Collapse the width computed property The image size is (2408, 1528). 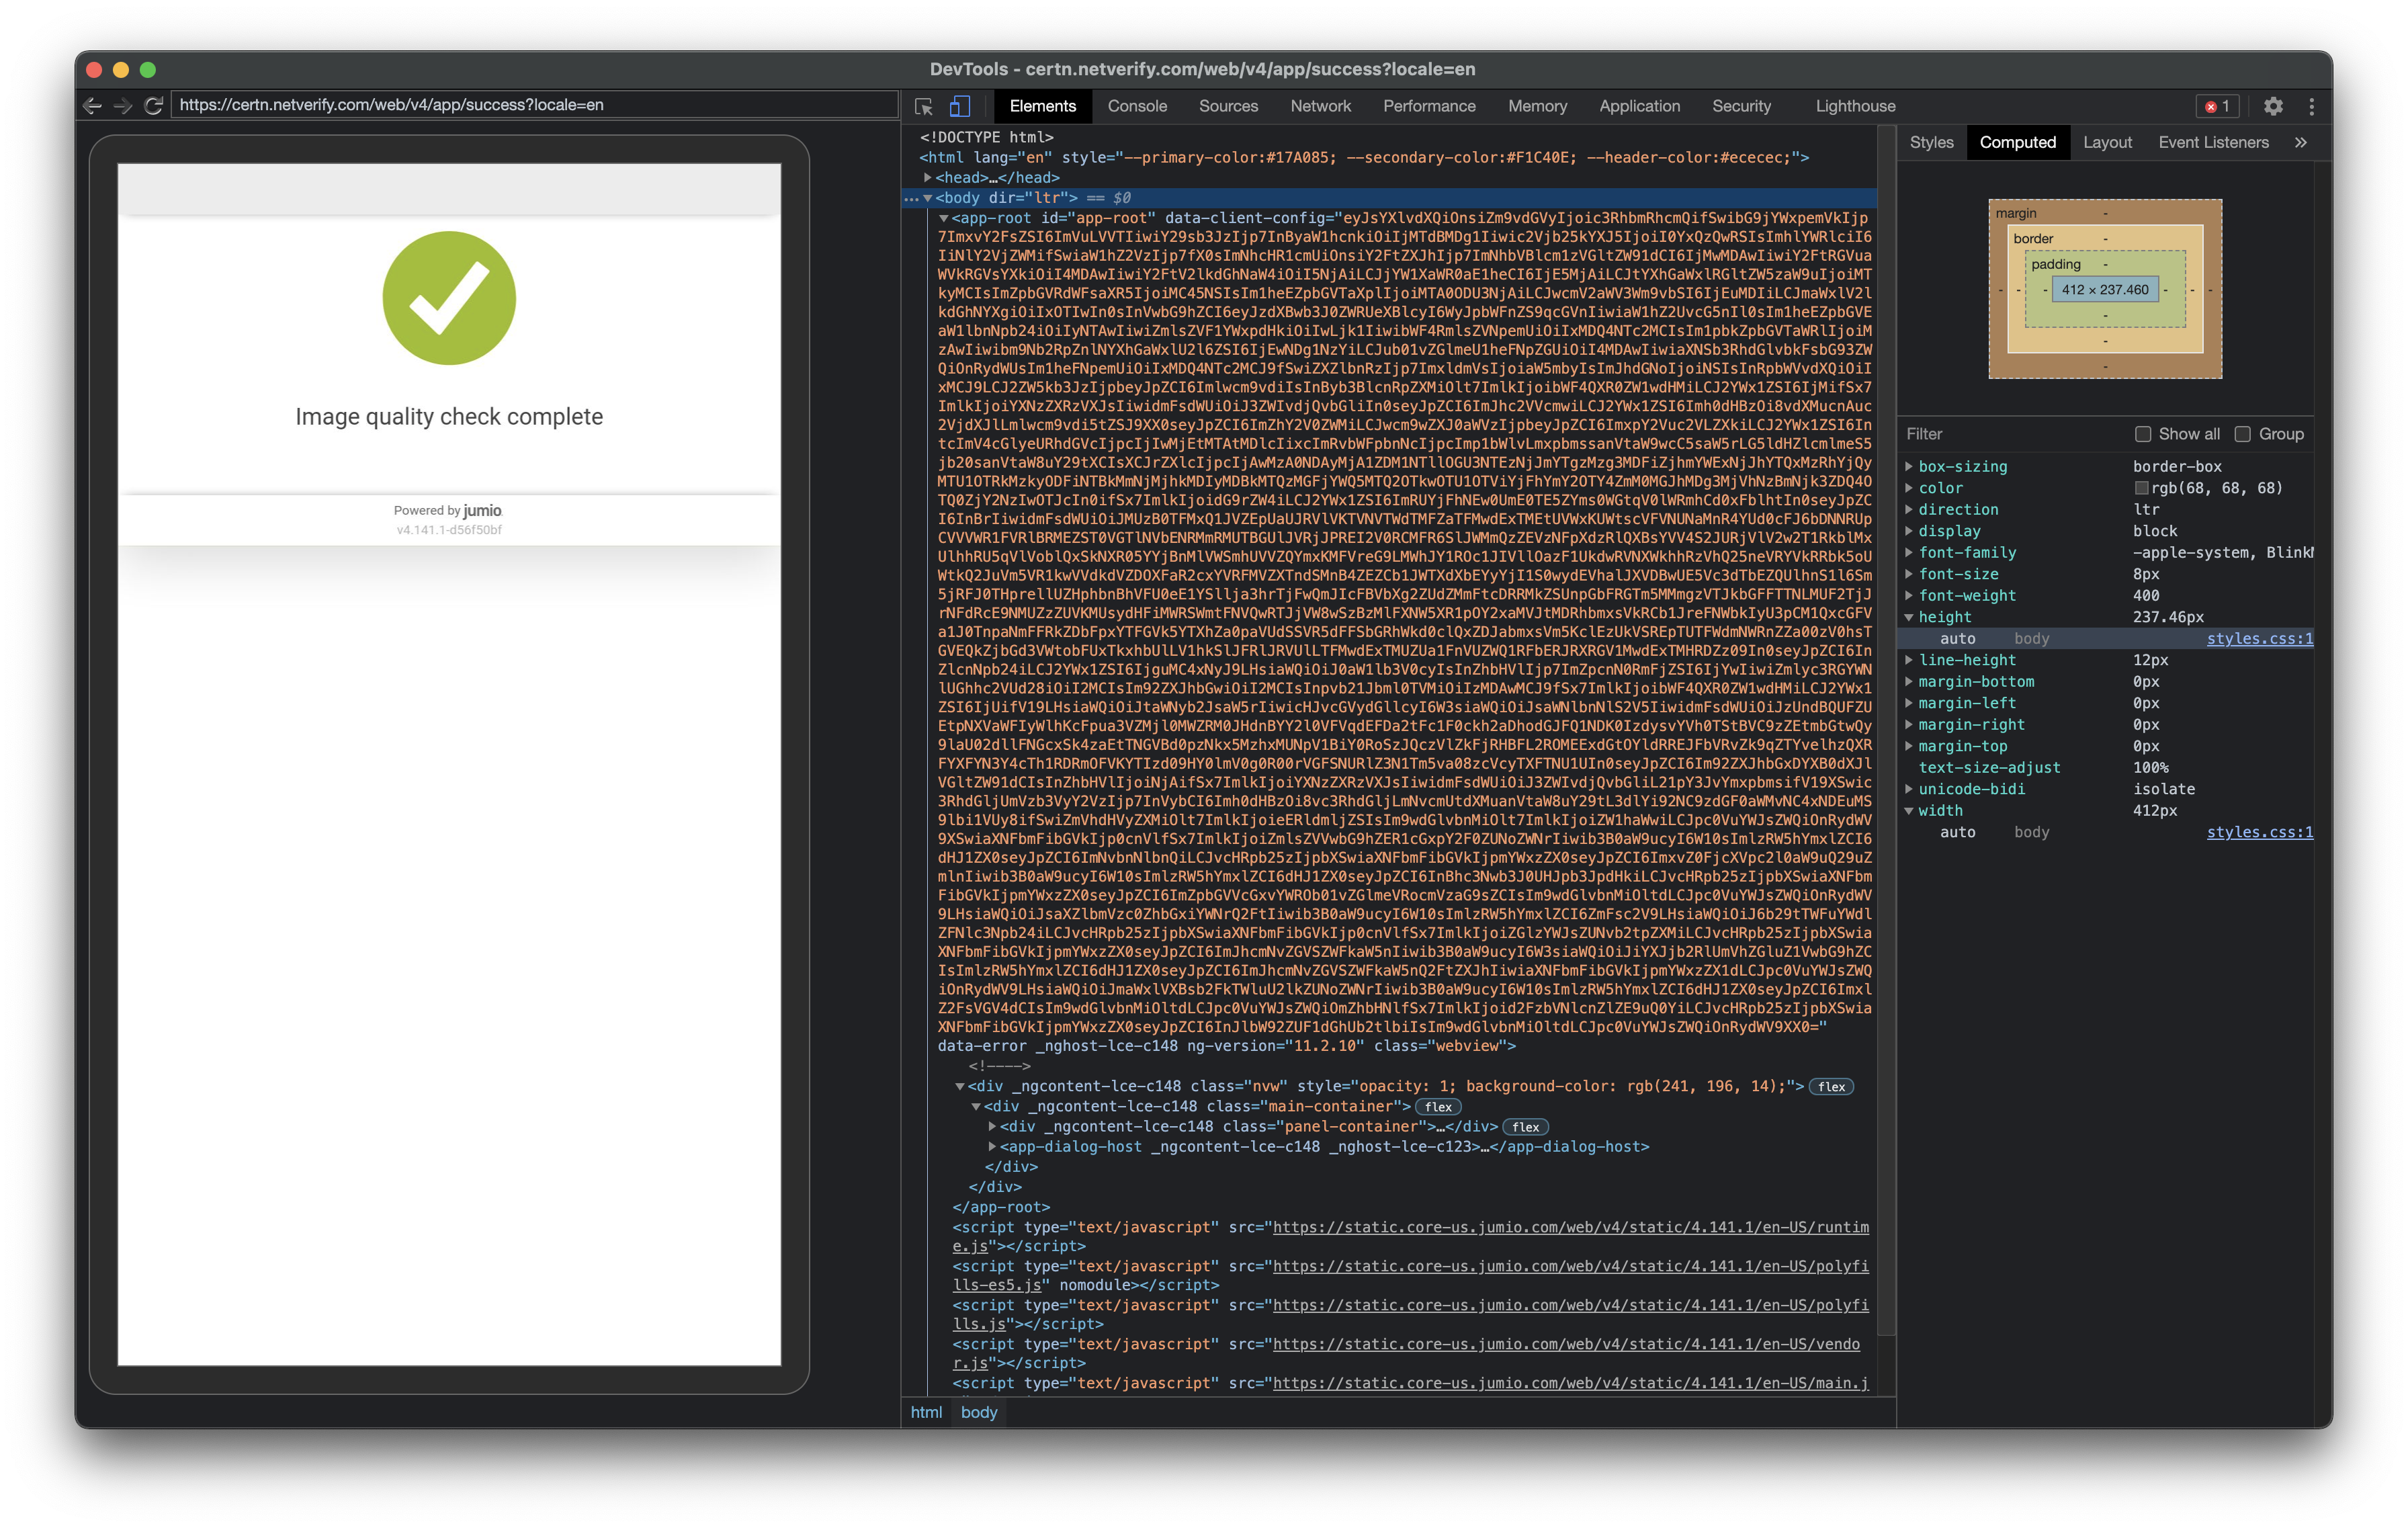(1909, 811)
